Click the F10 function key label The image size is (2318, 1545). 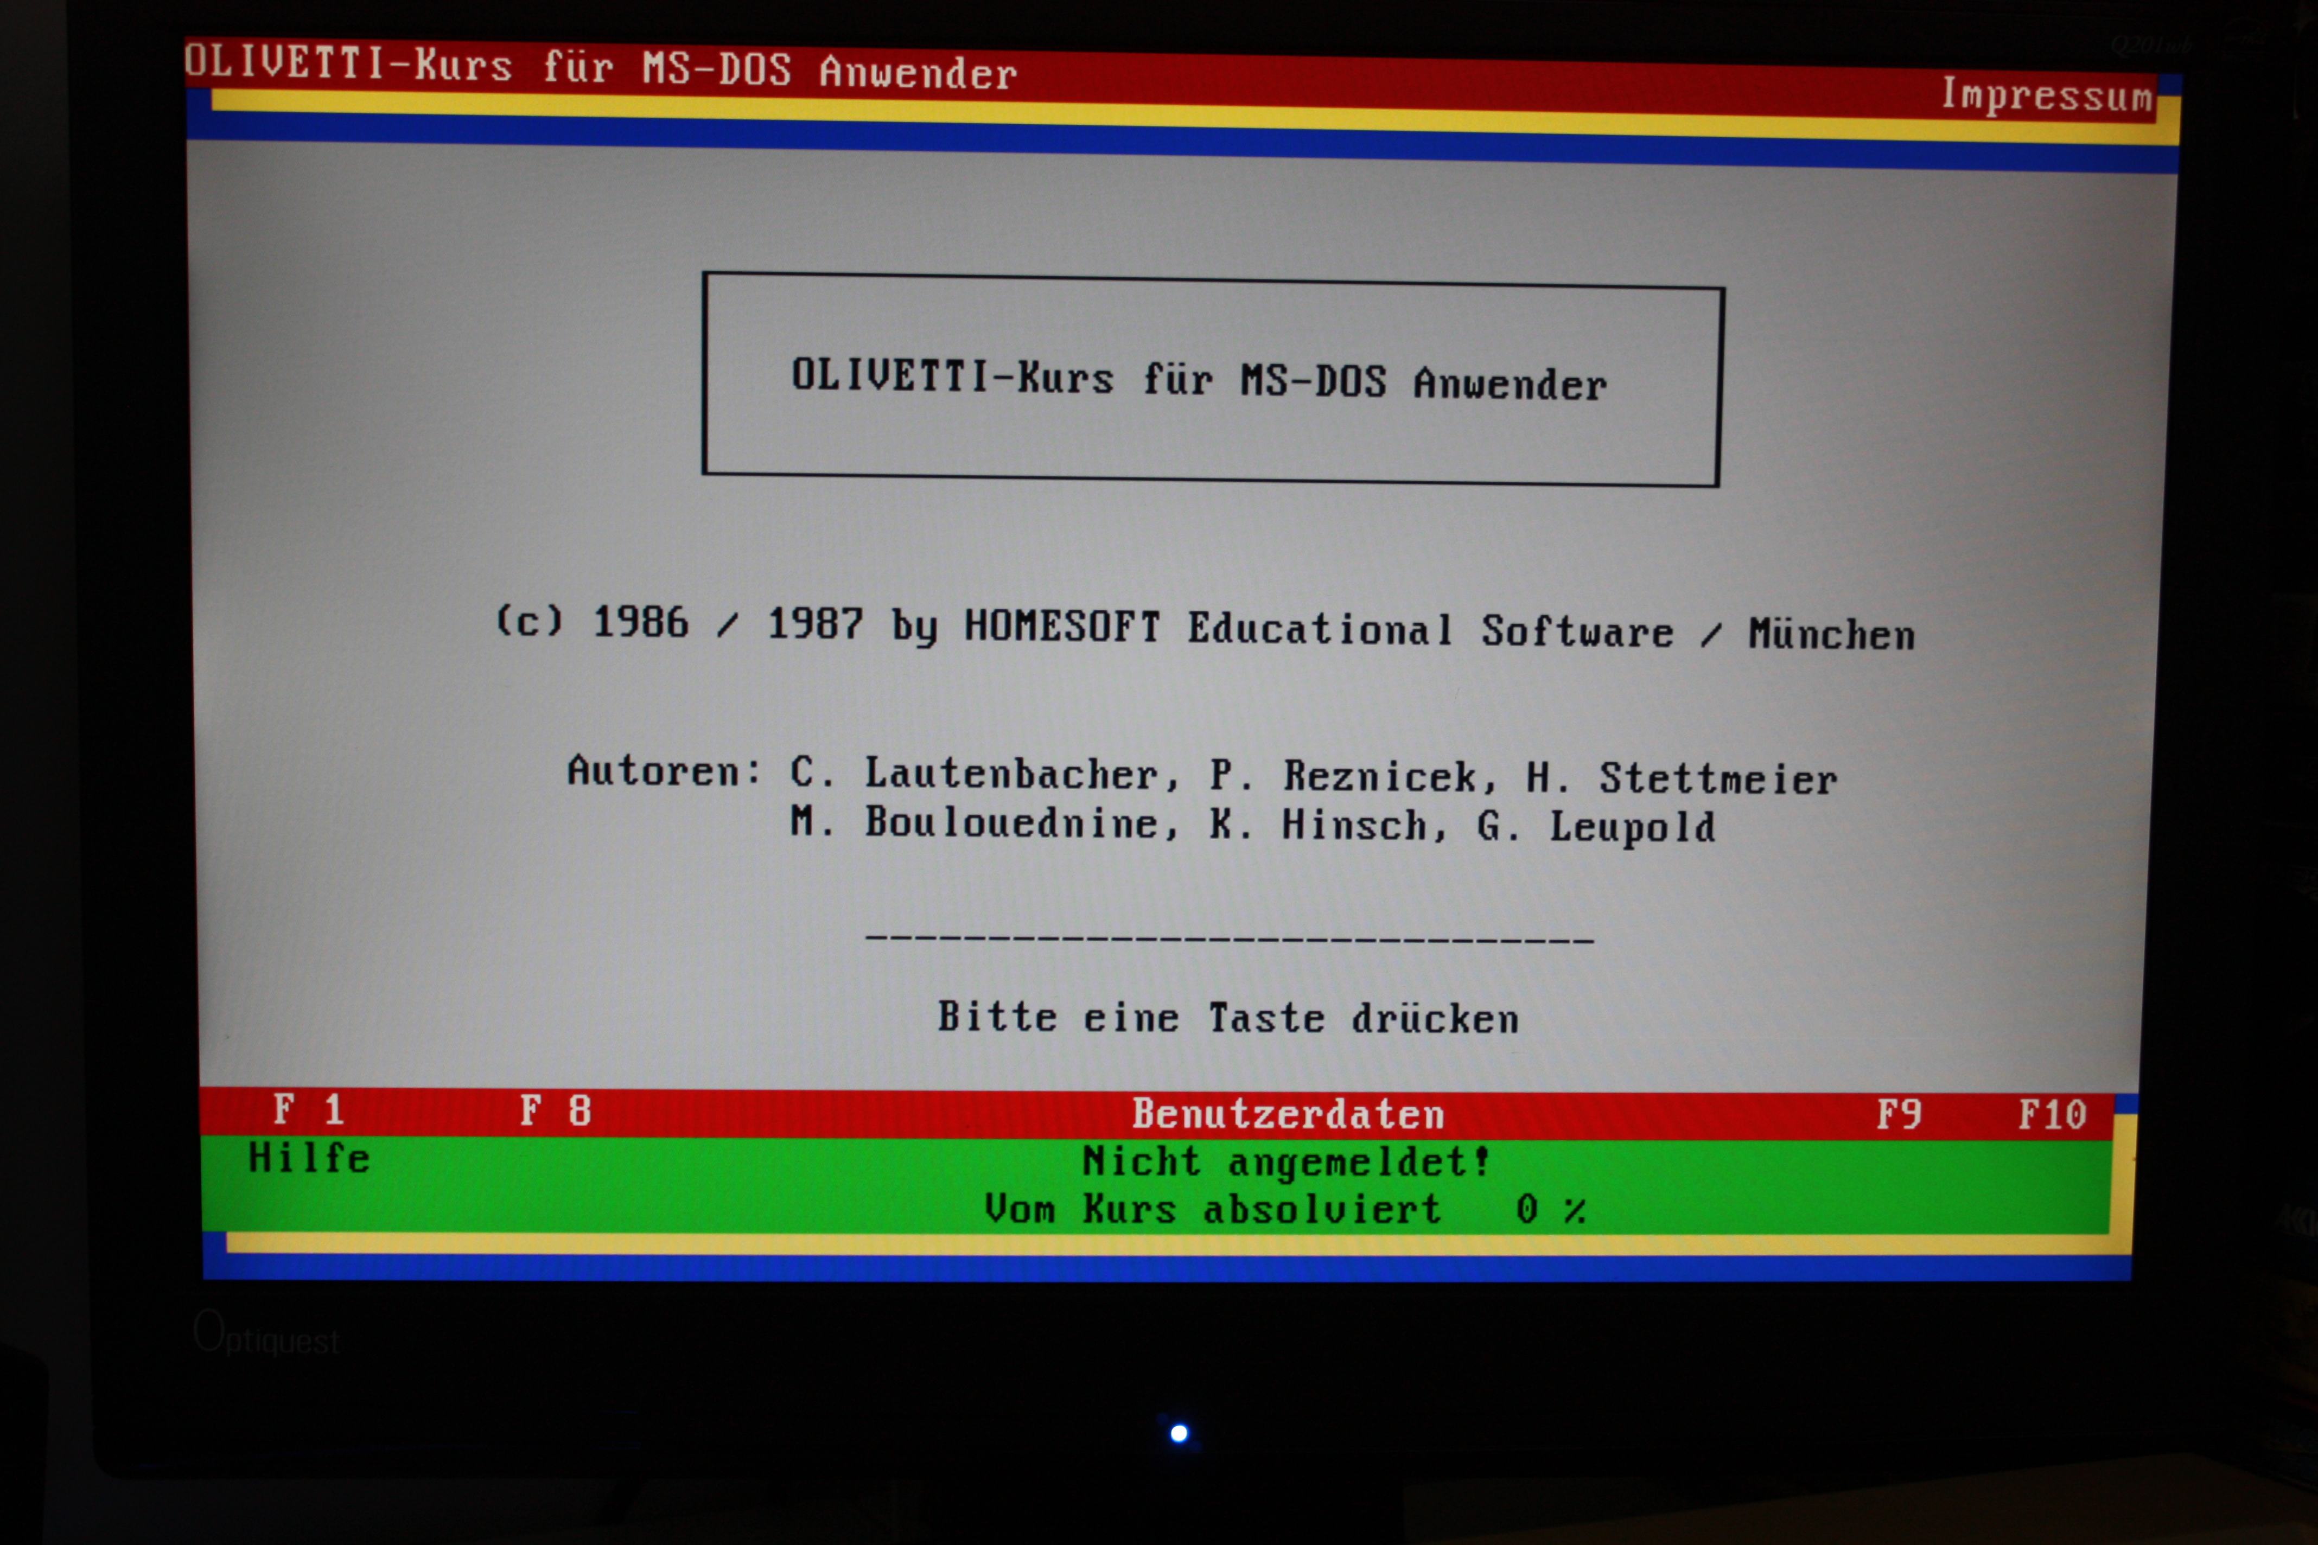coord(2052,1115)
